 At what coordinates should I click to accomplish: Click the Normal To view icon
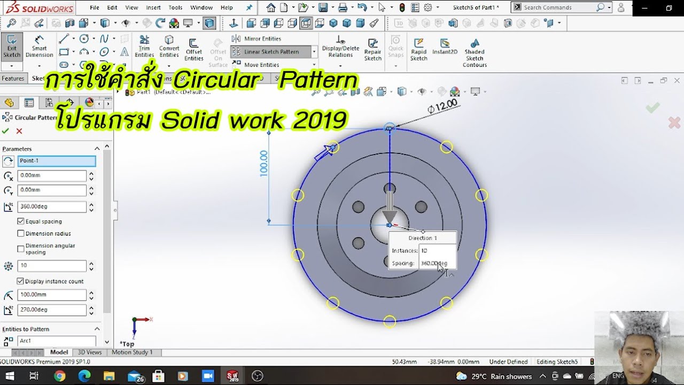click(233, 24)
